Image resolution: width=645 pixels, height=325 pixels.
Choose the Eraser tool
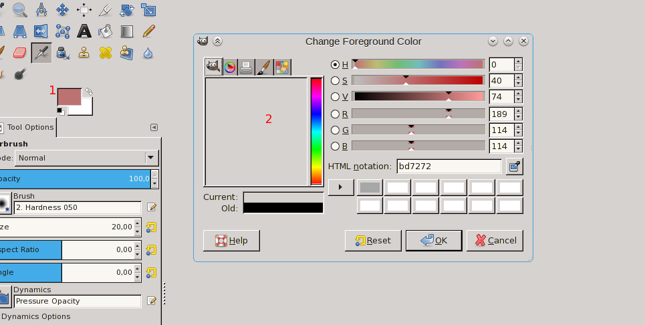click(x=19, y=52)
